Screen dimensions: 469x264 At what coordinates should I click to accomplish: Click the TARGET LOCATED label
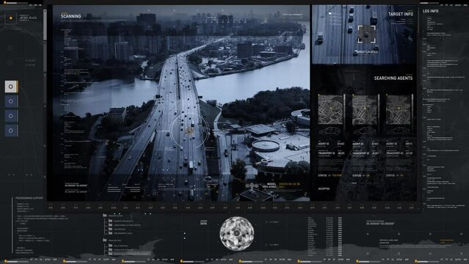pyautogui.click(x=367, y=52)
